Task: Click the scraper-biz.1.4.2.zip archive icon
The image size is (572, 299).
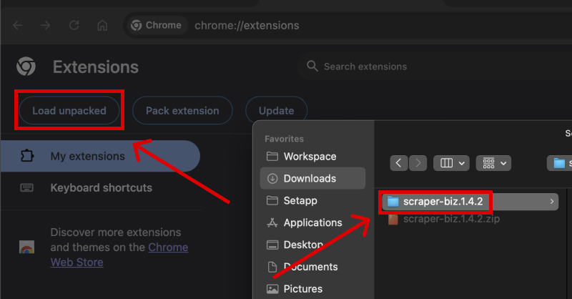Action: point(393,219)
